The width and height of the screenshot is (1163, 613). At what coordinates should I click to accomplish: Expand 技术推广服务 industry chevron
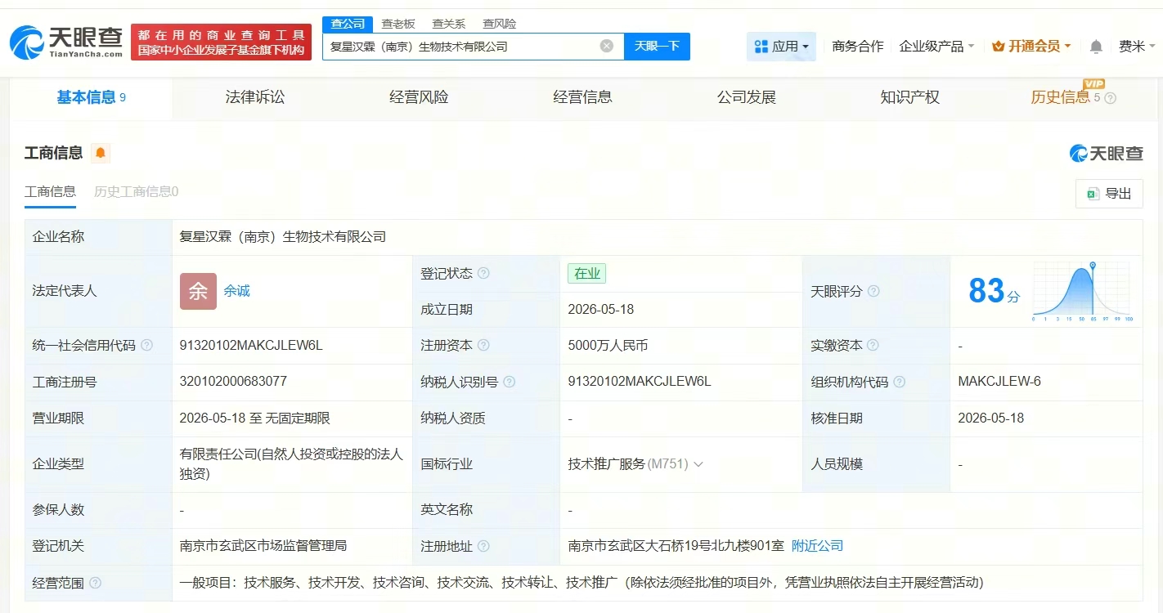coord(698,464)
